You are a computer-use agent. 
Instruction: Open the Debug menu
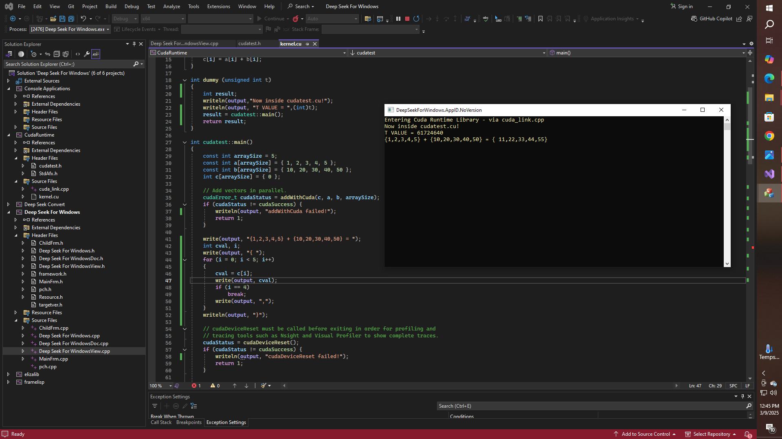pos(131,7)
